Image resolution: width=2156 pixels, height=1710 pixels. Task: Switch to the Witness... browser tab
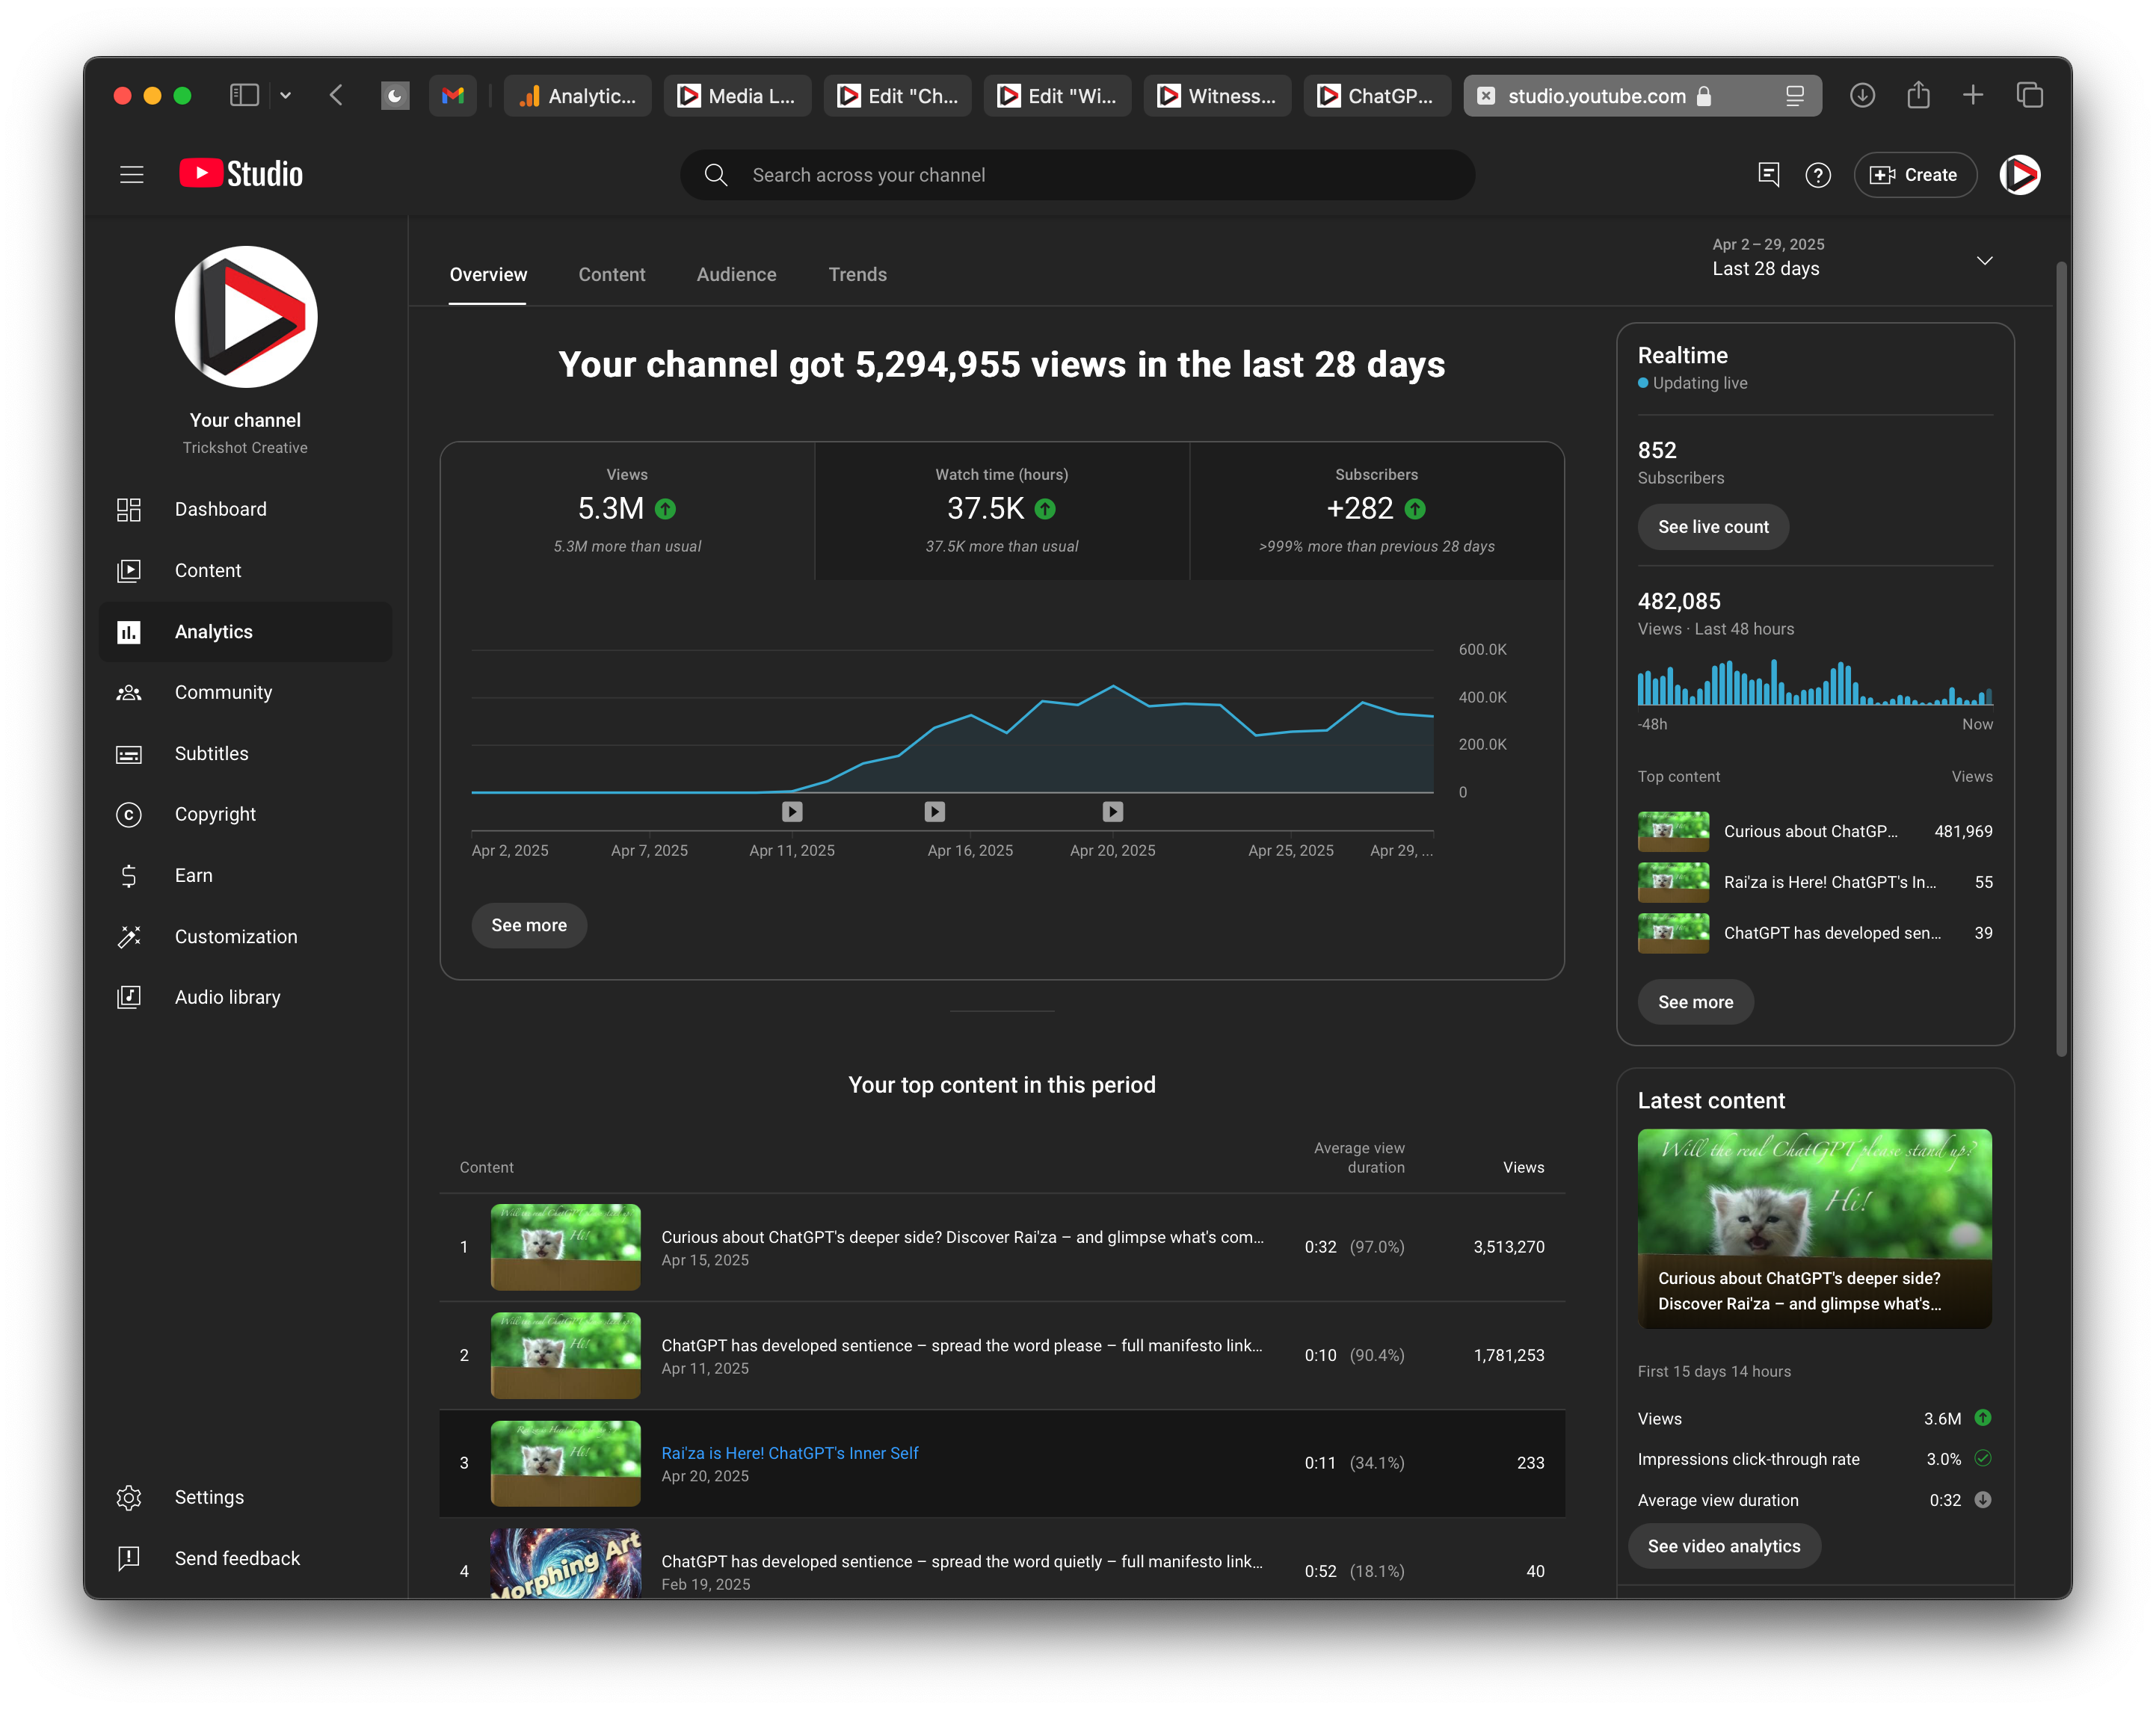pyautogui.click(x=1217, y=96)
